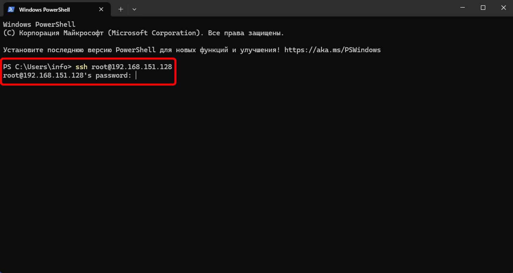This screenshot has width=513, height=273.
Task: Click the yellow ssh command word
Action: (81, 67)
